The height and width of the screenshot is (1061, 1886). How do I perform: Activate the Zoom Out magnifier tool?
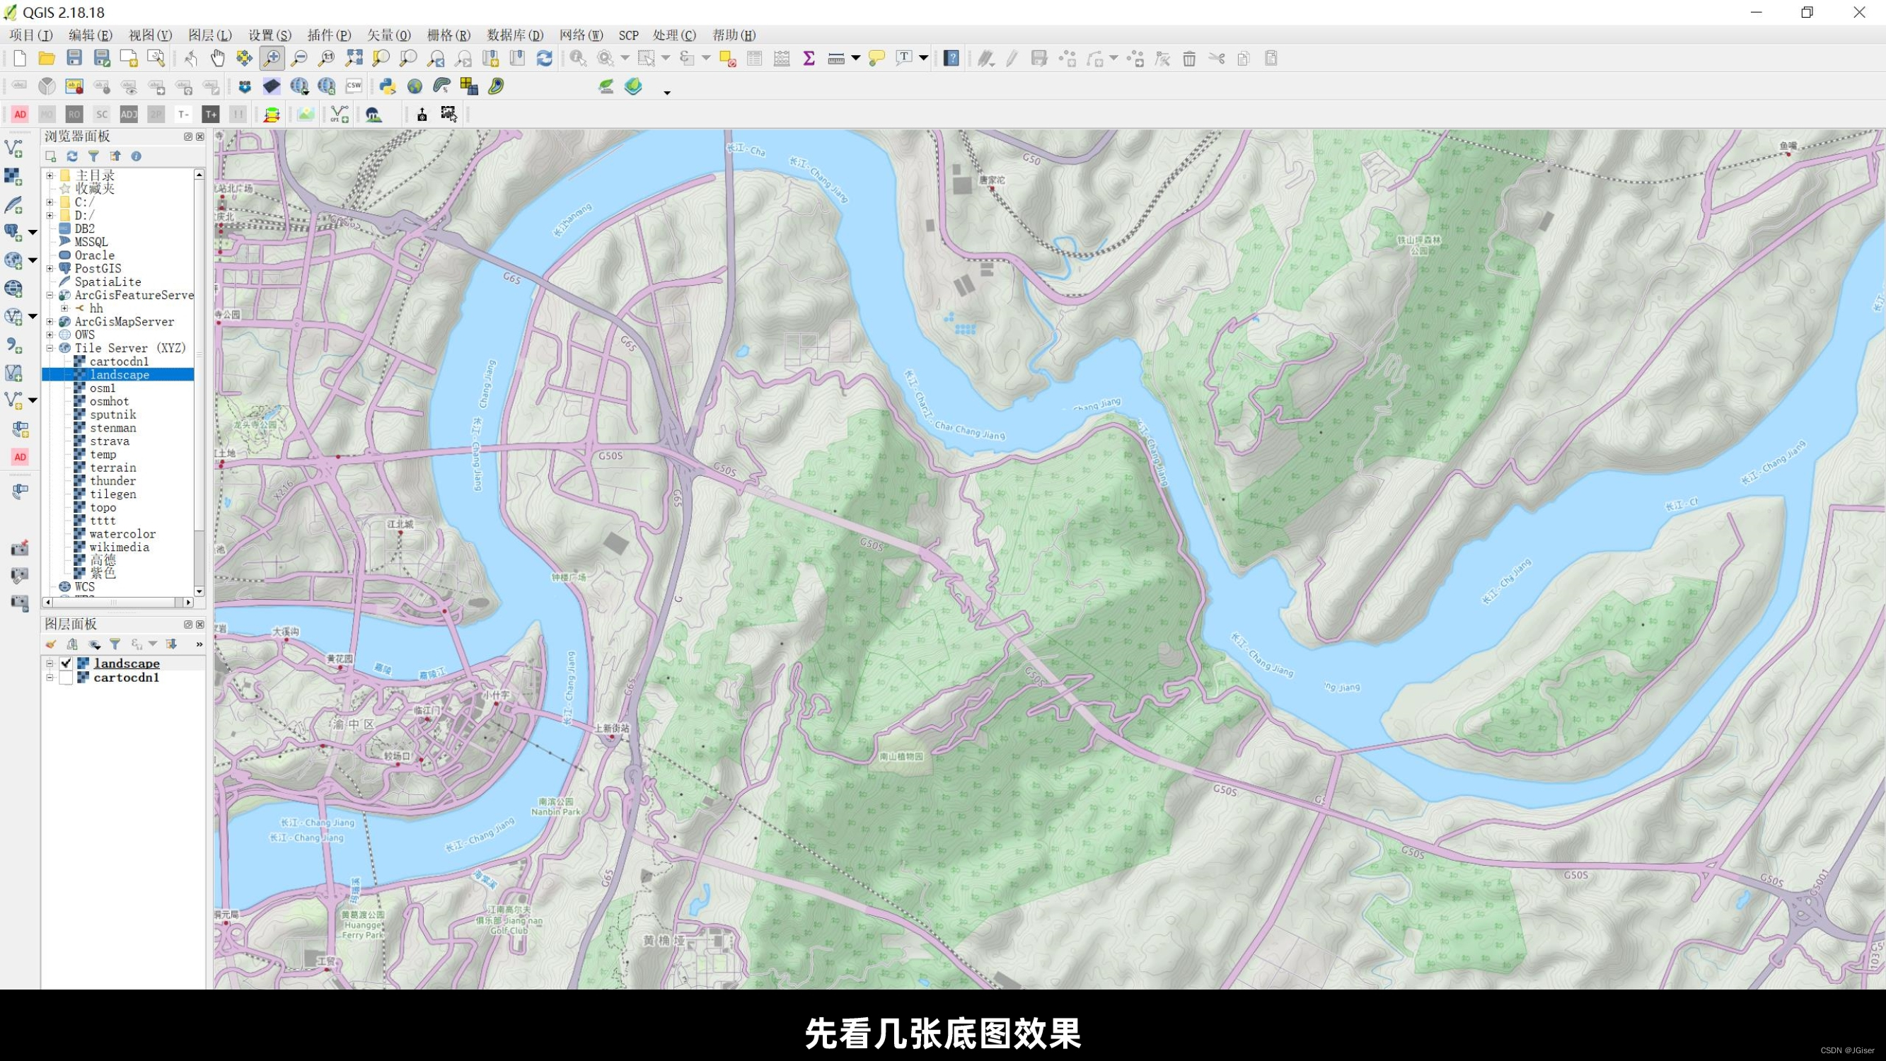click(299, 58)
